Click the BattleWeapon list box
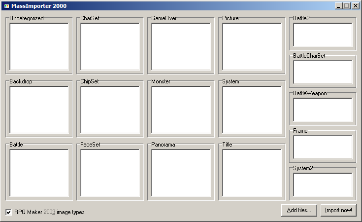 [323, 110]
